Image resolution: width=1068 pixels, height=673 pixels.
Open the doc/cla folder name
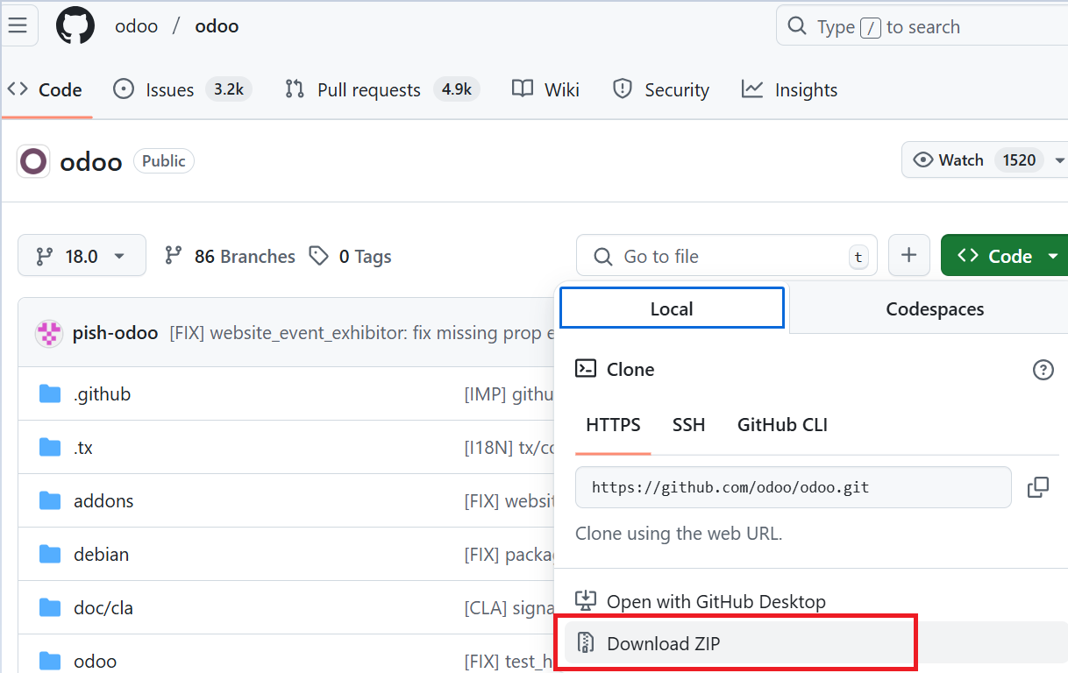(x=103, y=608)
